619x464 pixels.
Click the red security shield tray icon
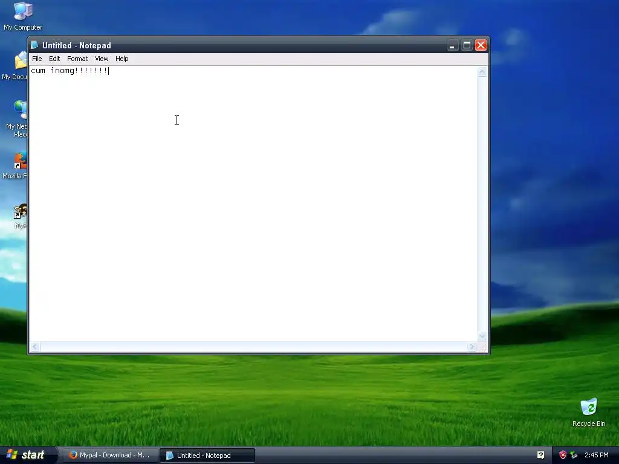(x=563, y=456)
